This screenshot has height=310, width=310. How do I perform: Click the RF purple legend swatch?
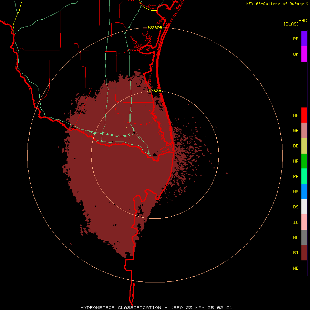[x=304, y=38]
